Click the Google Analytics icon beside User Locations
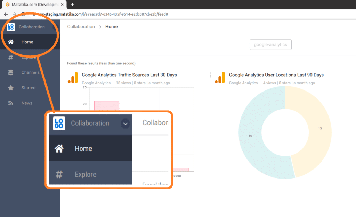This screenshot has width=356, height=217. click(x=220, y=78)
